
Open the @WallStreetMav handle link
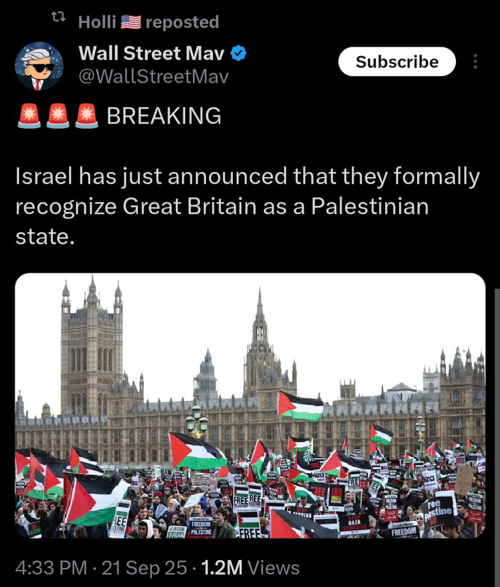point(154,77)
